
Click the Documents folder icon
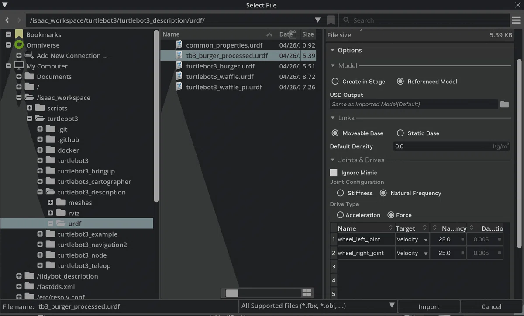pyautogui.click(x=29, y=76)
